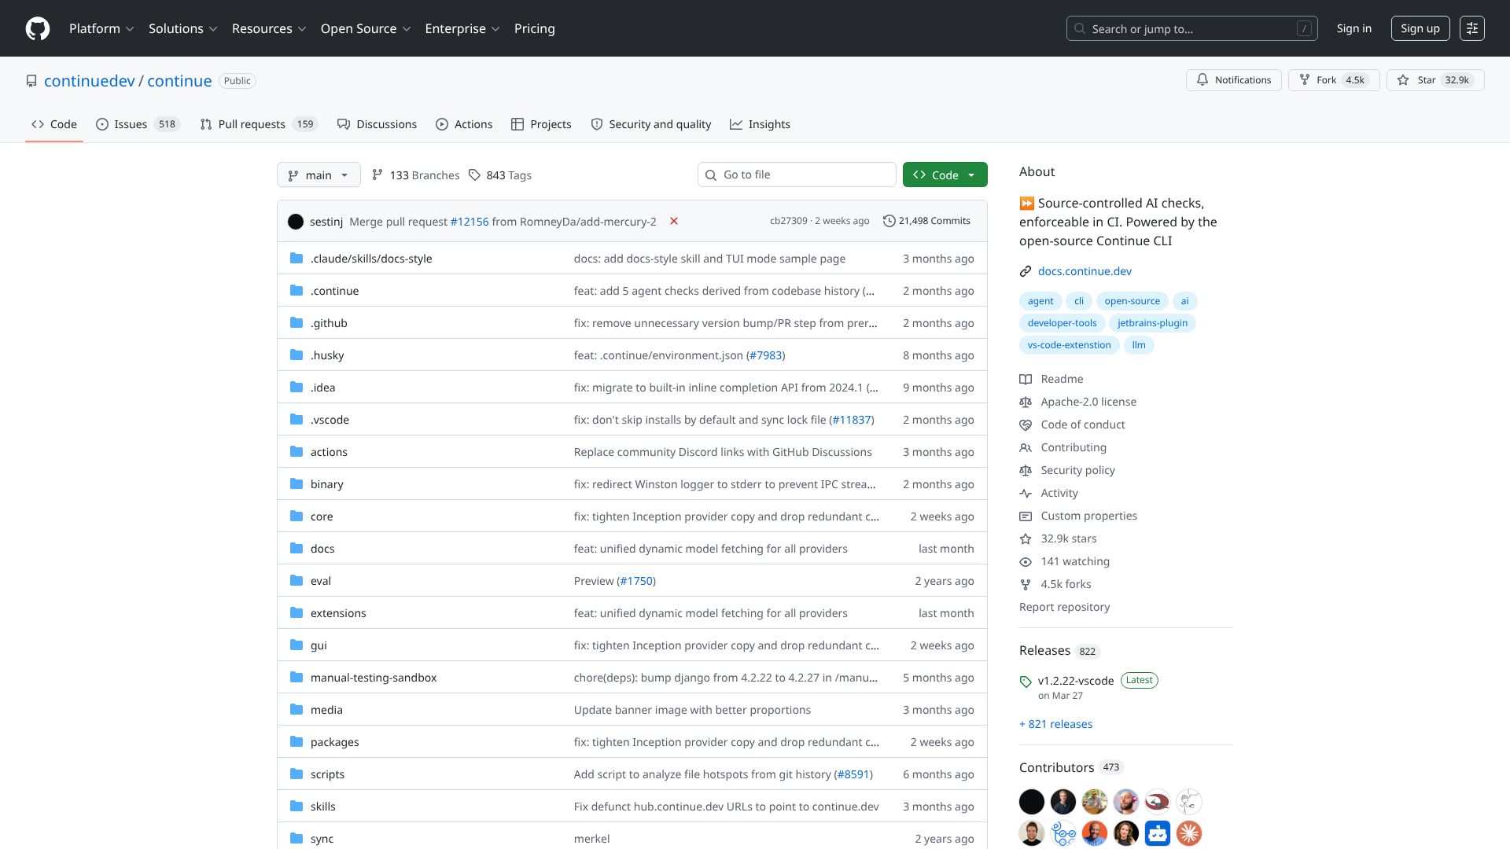1510x849 pixels.
Task: Click the Activity pulse icon
Action: coord(1026,493)
